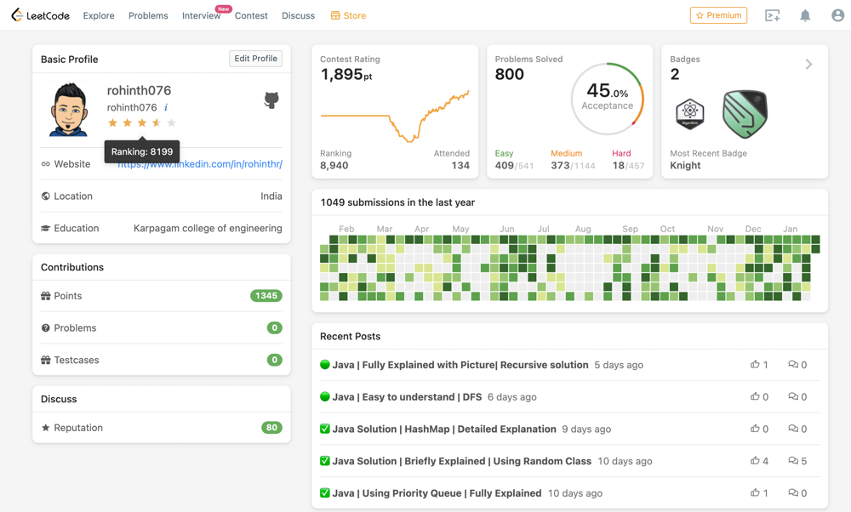
Task: Click the Algorithm study badge icon
Action: coord(690,113)
